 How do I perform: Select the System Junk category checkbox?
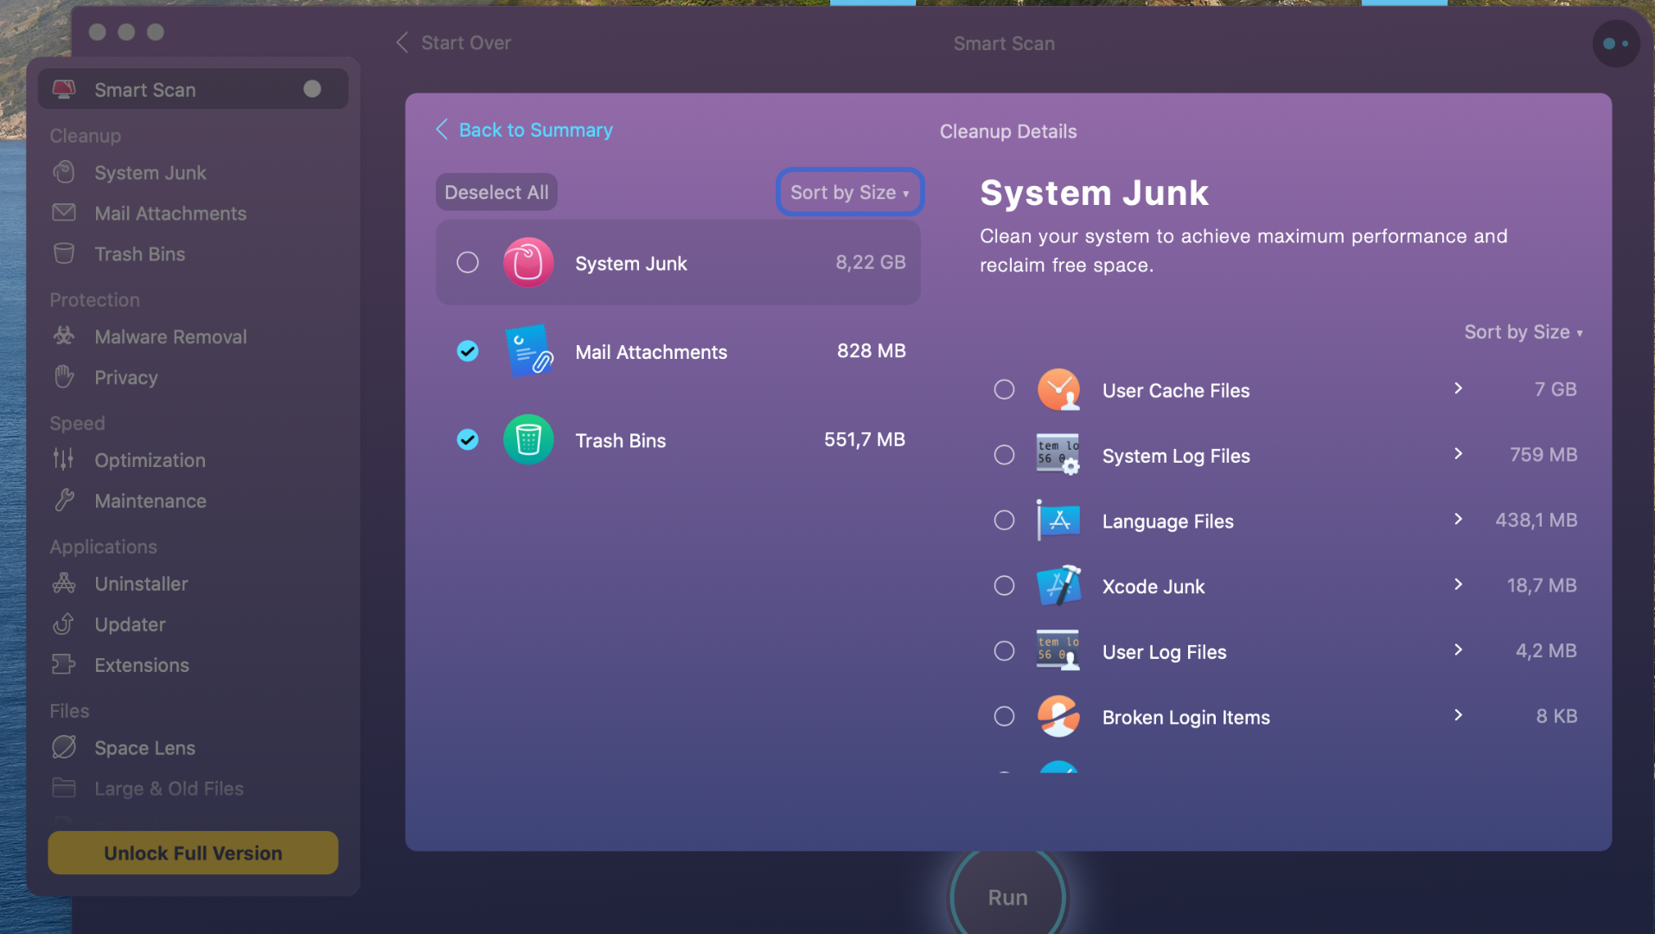click(468, 262)
